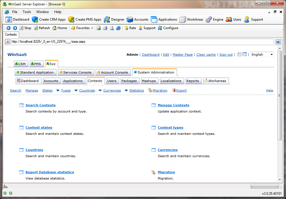Open the English language dropdown

click(262, 55)
